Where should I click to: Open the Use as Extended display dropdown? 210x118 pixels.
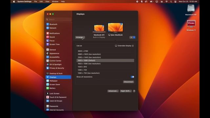(x=124, y=46)
